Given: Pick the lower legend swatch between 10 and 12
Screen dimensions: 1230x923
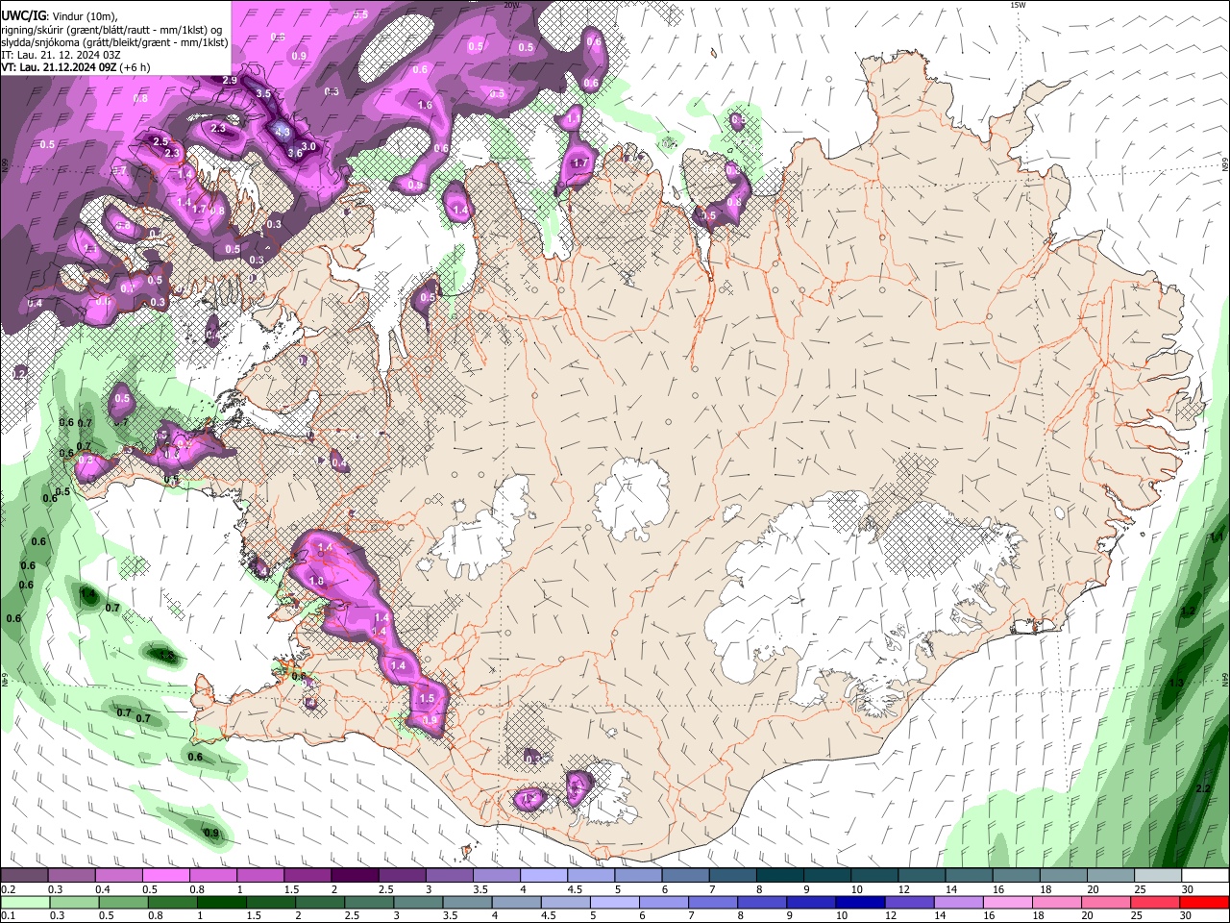Looking at the screenshot, I should (860, 903).
